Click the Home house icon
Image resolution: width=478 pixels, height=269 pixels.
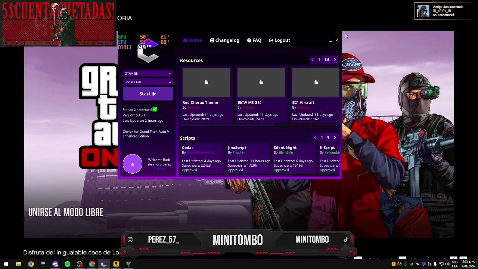(185, 40)
